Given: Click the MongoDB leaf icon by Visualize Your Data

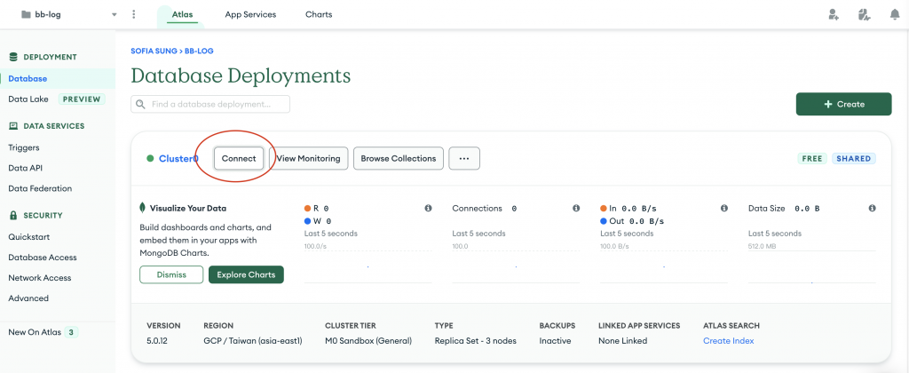Looking at the screenshot, I should tap(143, 208).
